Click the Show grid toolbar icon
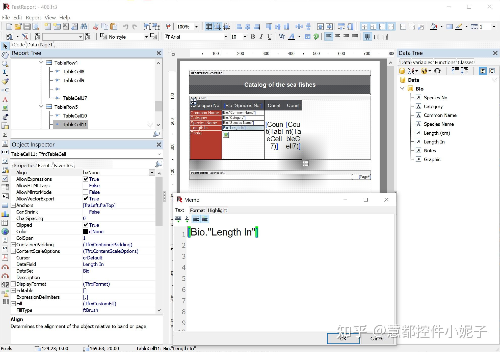Image resolution: width=500 pixels, height=352 pixels. 209,26
